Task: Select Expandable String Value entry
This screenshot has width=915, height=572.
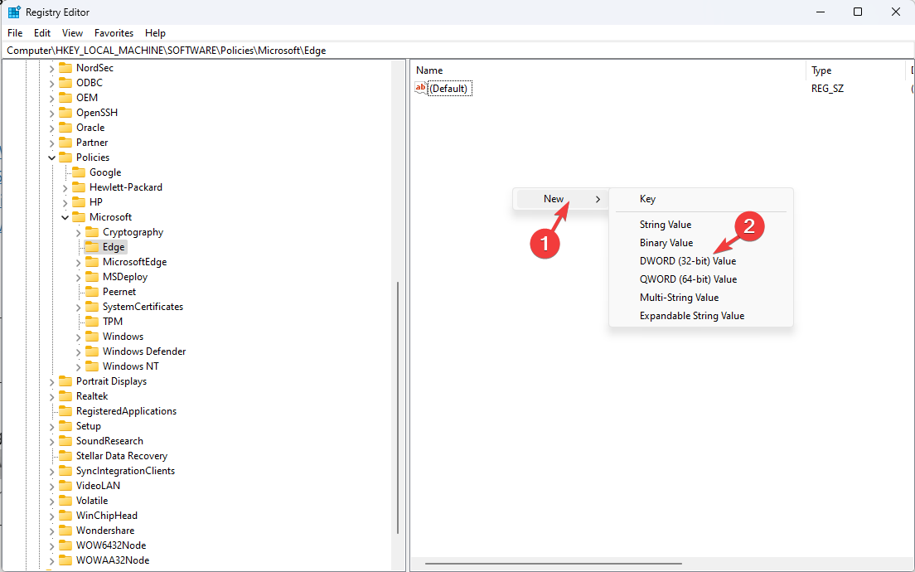Action: 691,316
